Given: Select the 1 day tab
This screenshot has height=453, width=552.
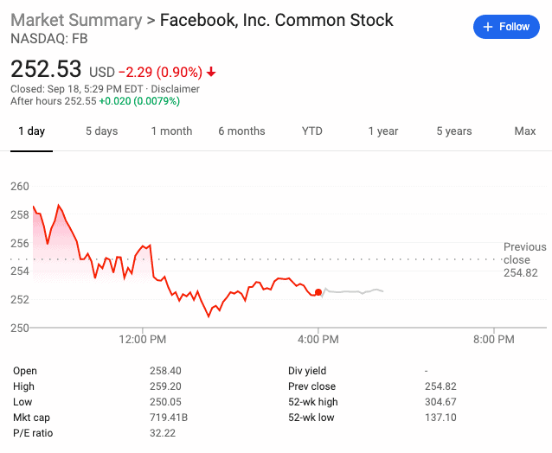Looking at the screenshot, I should pos(32,131).
